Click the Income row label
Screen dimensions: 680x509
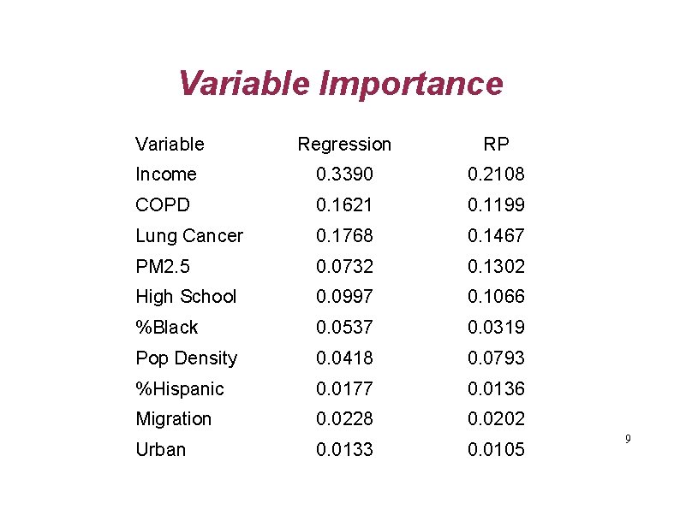click(x=166, y=175)
